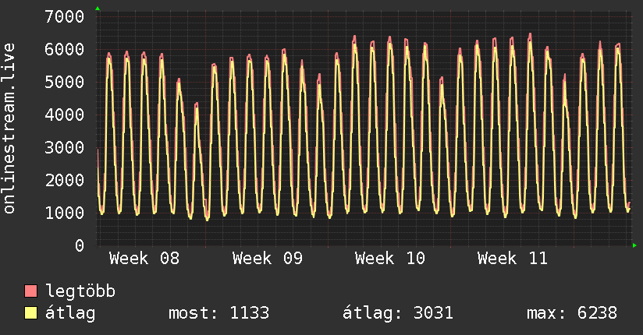
Task: Click the 6000 y-axis tick label
Action: pyautogui.click(x=65, y=49)
